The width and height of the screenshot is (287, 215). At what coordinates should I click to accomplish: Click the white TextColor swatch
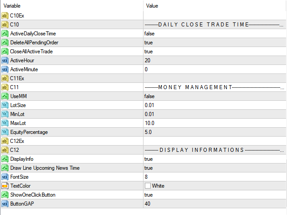148,186
